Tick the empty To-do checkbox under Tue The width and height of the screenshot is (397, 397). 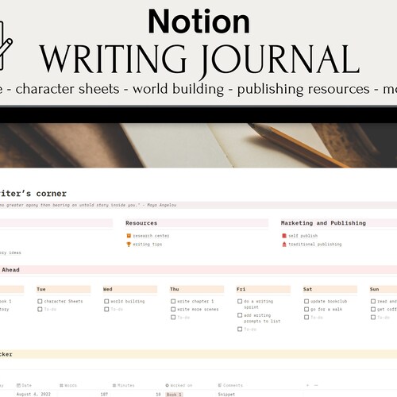[40, 309]
